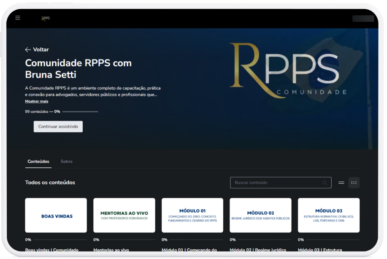Click the Continuar assistindo button
Viewport: 387px width, 259px height.
58,126
